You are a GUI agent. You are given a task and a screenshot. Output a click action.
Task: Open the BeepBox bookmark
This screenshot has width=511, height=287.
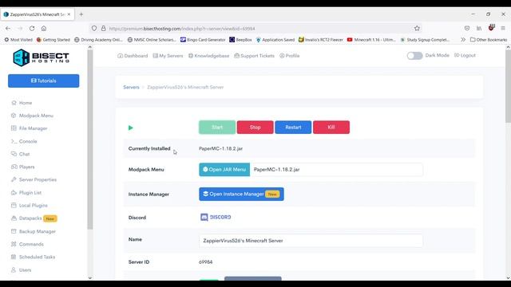[x=240, y=40]
